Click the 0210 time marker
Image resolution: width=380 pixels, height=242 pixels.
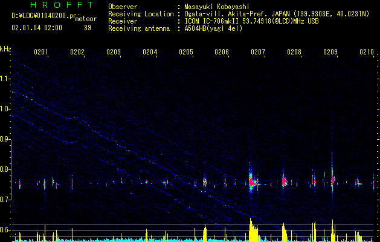pyautogui.click(x=367, y=51)
